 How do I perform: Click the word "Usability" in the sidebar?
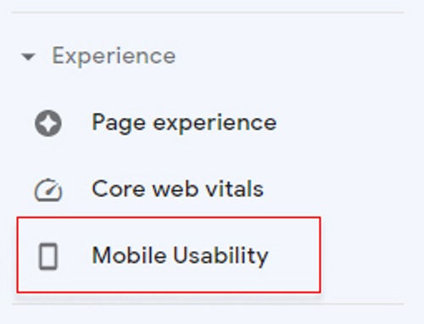[220, 256]
